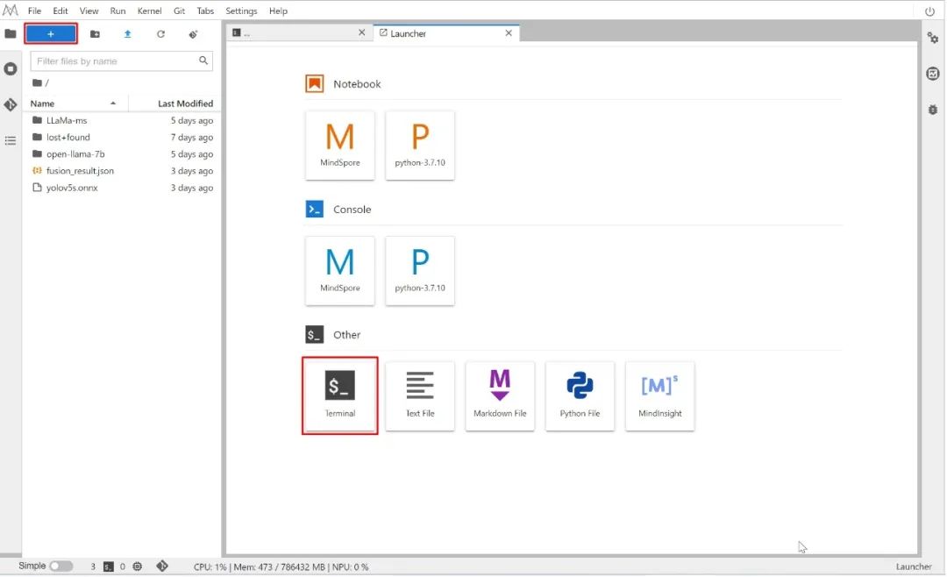Start a MindSpore console
This screenshot has width=947, height=577.
[340, 271]
